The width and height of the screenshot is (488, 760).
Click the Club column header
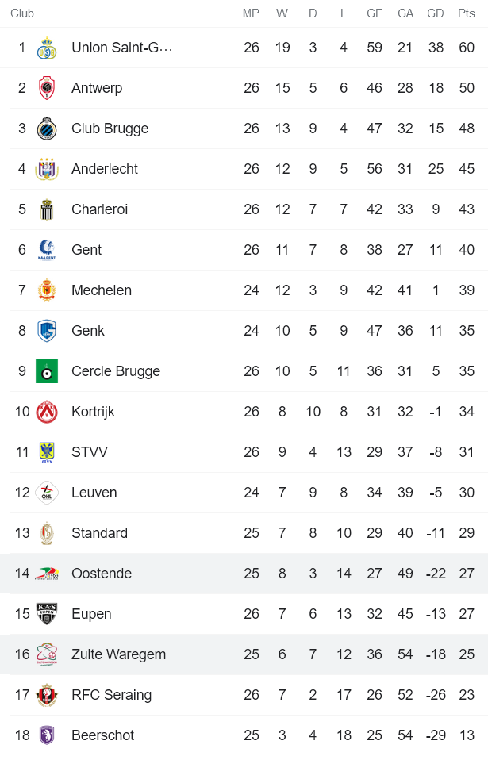[x=22, y=13]
